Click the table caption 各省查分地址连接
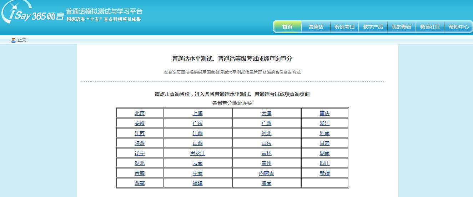 tap(232, 103)
